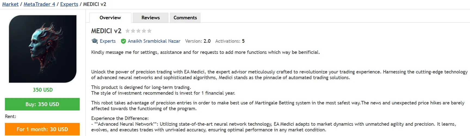Click the first rating star
This screenshot has height=136, width=470.
[128, 31]
